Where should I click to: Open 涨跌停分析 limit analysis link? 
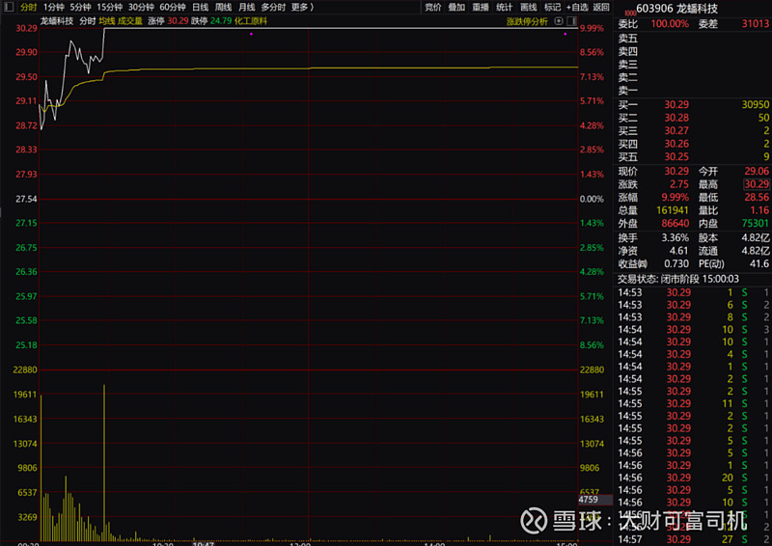pyautogui.click(x=527, y=21)
